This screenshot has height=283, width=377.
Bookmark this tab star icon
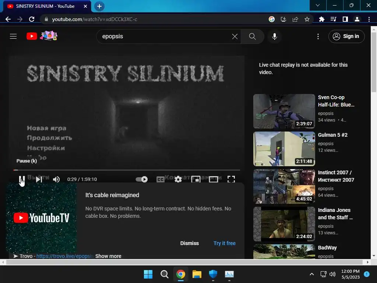pos(307,19)
